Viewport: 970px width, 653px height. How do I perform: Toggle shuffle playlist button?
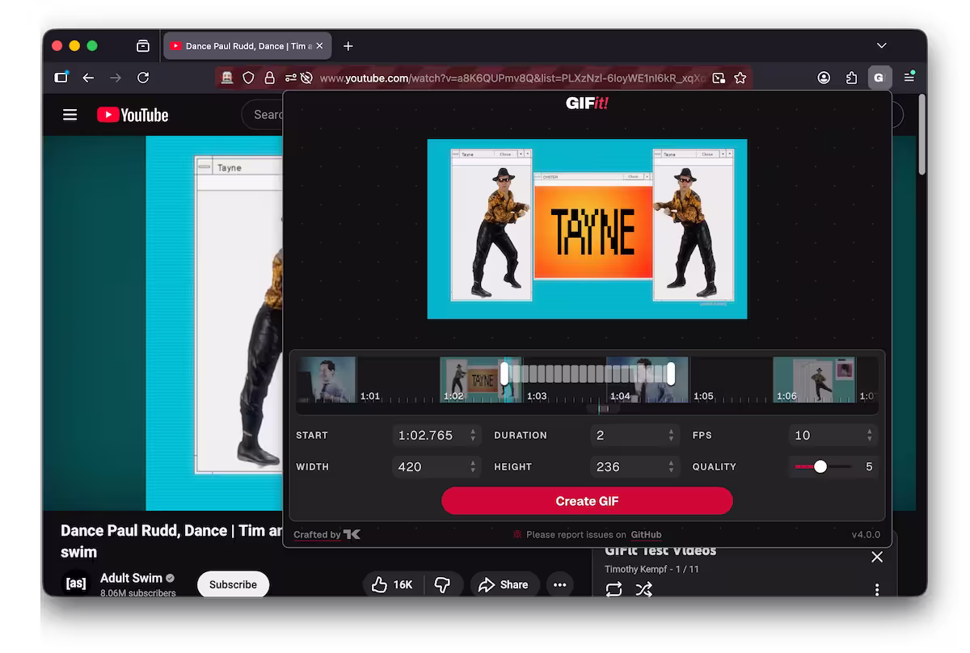point(643,589)
